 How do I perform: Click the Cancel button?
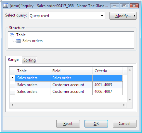(x=124, y=124)
